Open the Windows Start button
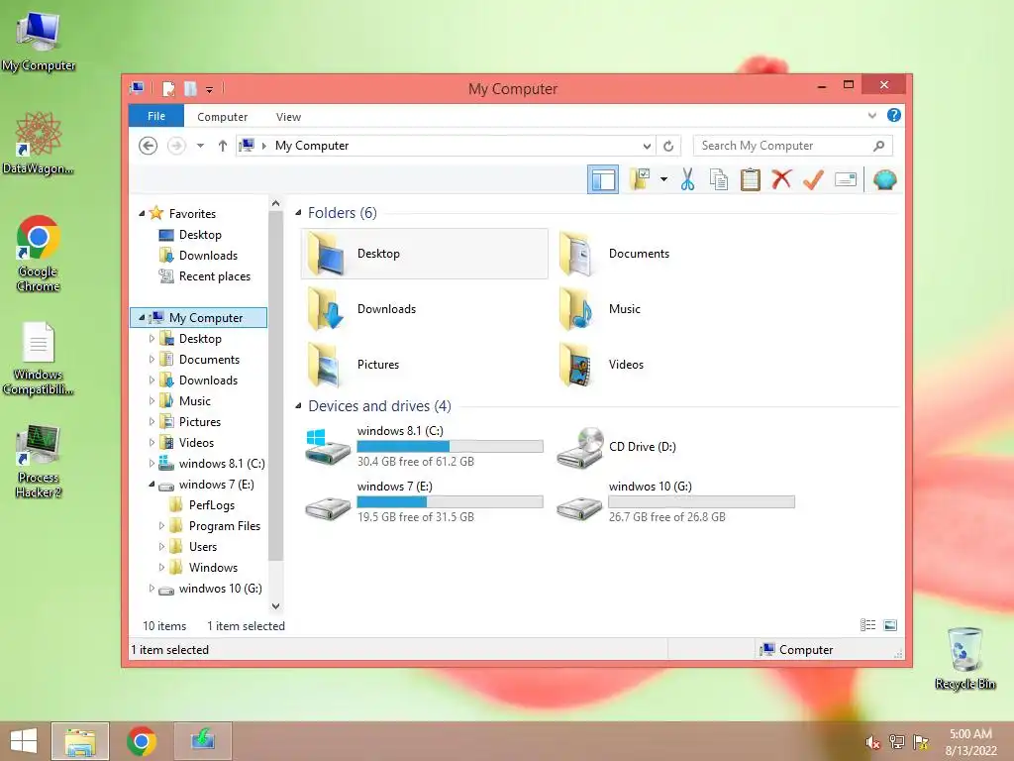Screen dimensions: 1014x761 24,741
